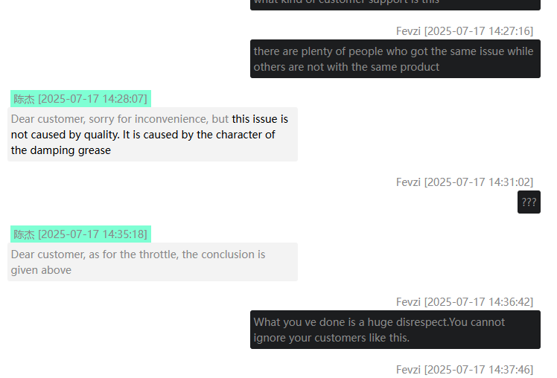Click the highlighted text 'this issue is'
This screenshot has height=378, width=557.
(x=260, y=119)
